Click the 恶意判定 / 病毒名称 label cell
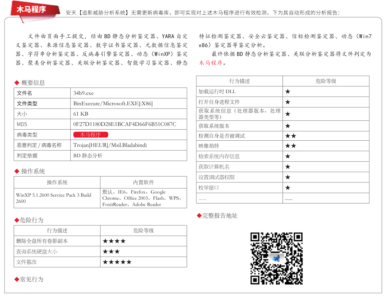The width and height of the screenshot is (385, 298). (42, 145)
